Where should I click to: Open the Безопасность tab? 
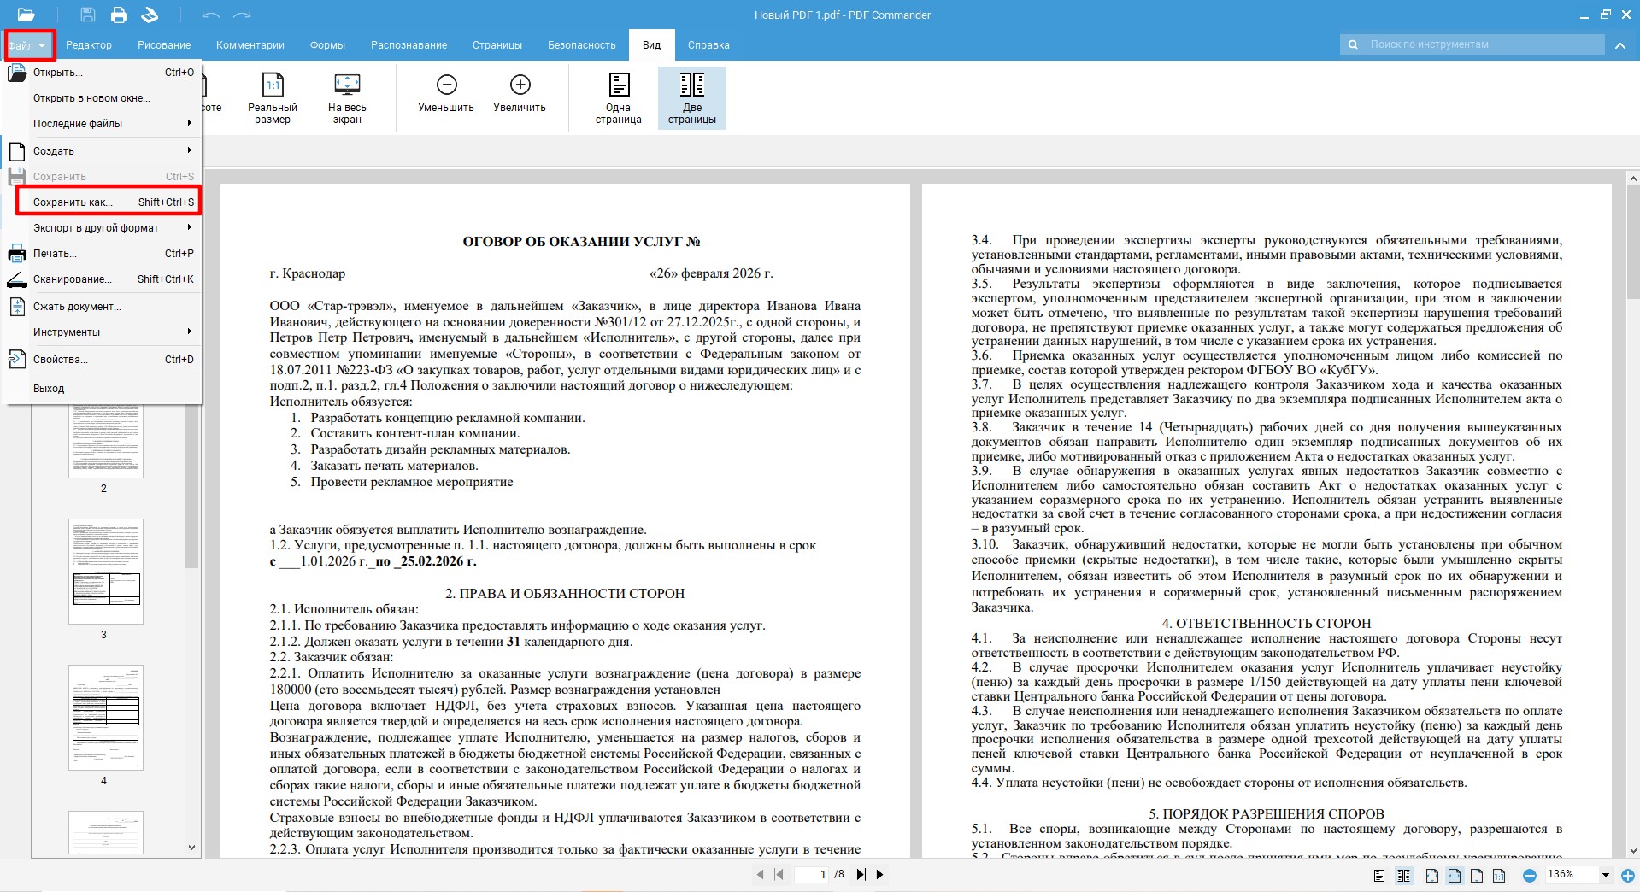(582, 45)
